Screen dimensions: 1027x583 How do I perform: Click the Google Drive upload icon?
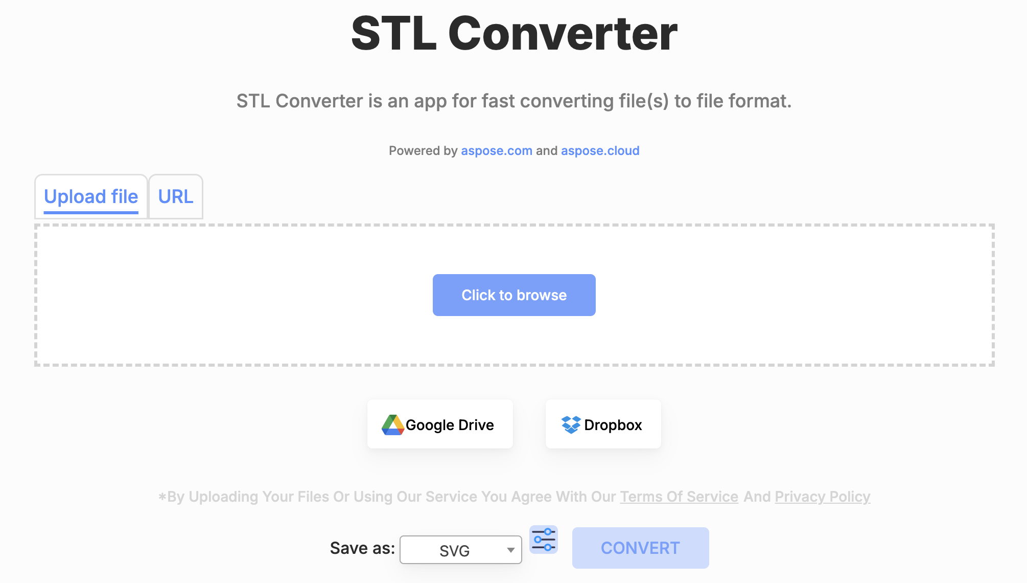pos(393,424)
